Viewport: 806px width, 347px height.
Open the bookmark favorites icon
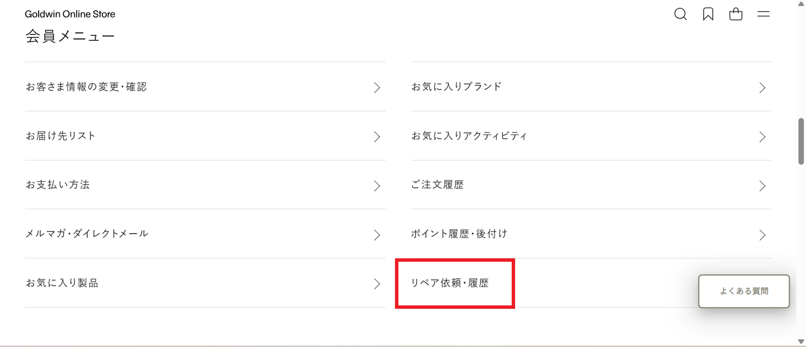708,14
